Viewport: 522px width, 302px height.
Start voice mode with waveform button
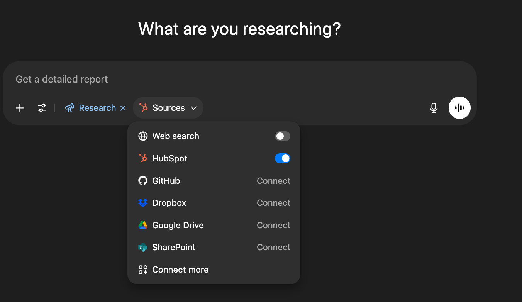pos(459,108)
